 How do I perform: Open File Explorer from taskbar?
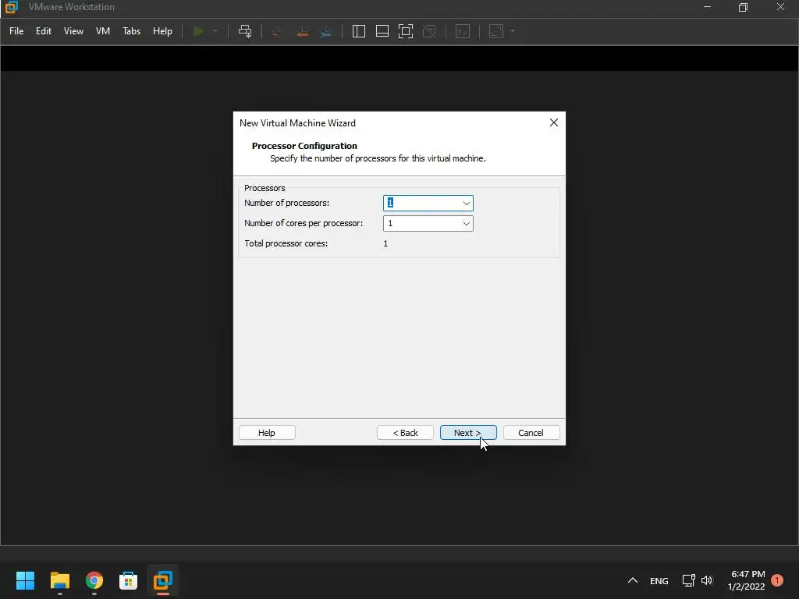click(59, 580)
